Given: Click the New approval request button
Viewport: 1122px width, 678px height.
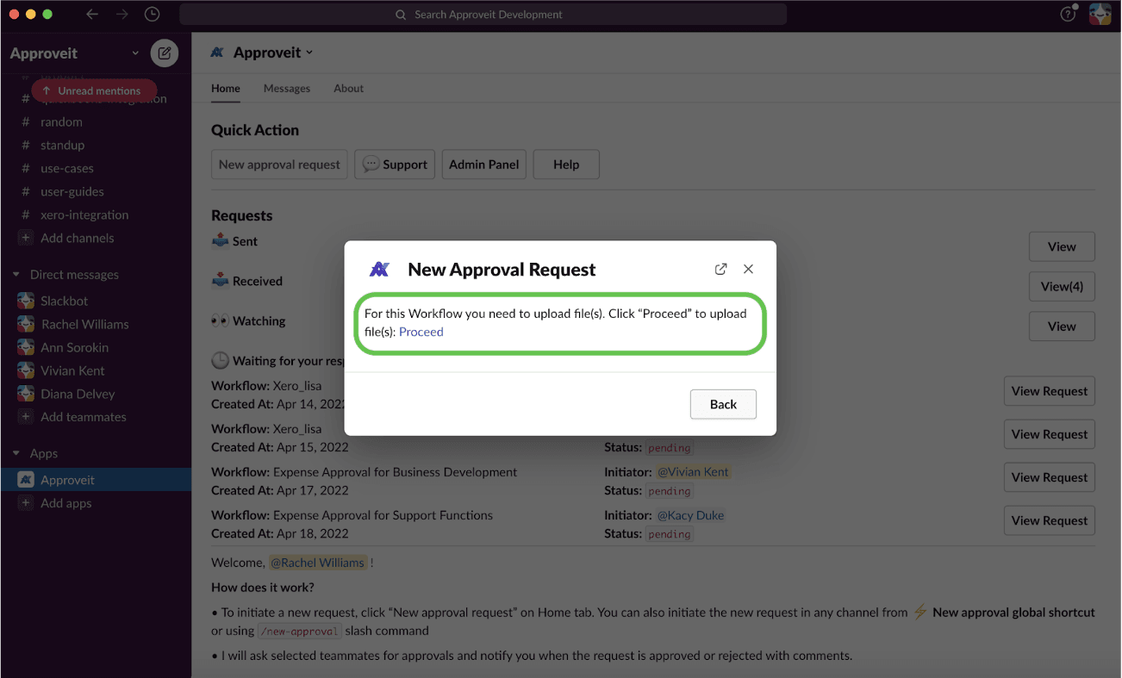Looking at the screenshot, I should [x=279, y=165].
